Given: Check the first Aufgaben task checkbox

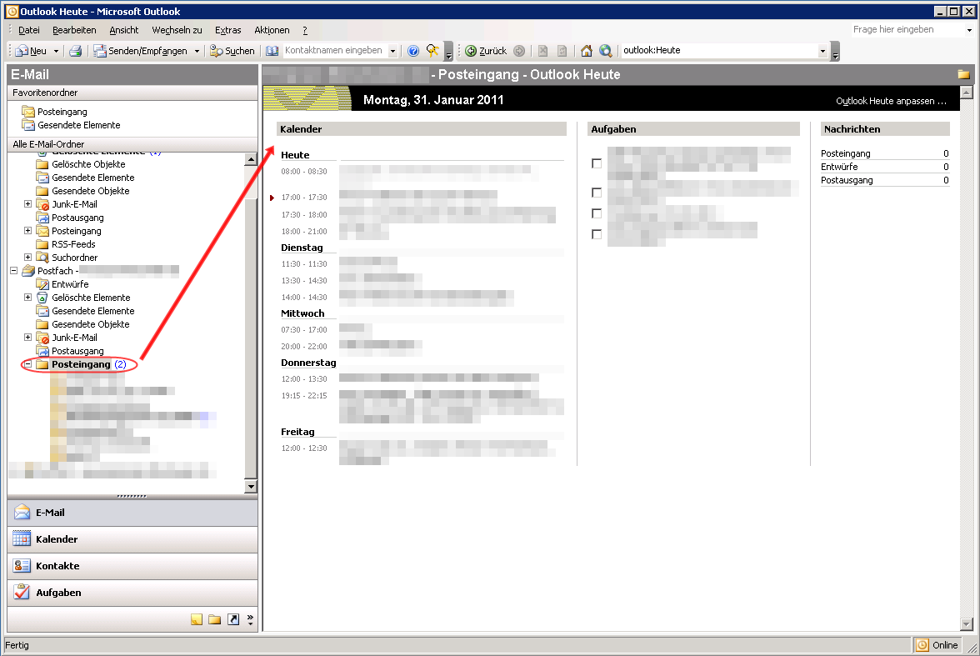Looking at the screenshot, I should point(597,164).
